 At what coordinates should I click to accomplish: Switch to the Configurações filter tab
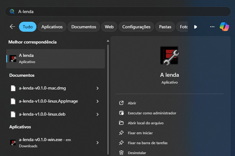[x=136, y=27]
